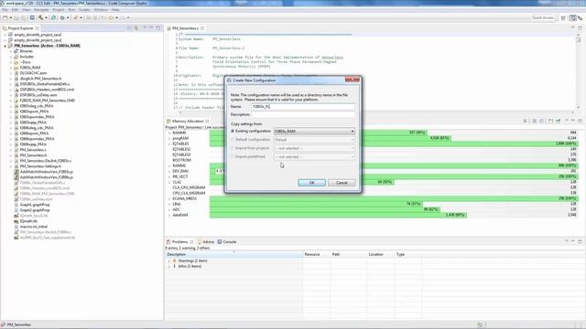
Task: Click the monitor icon in main toolbar
Action: coord(32,17)
